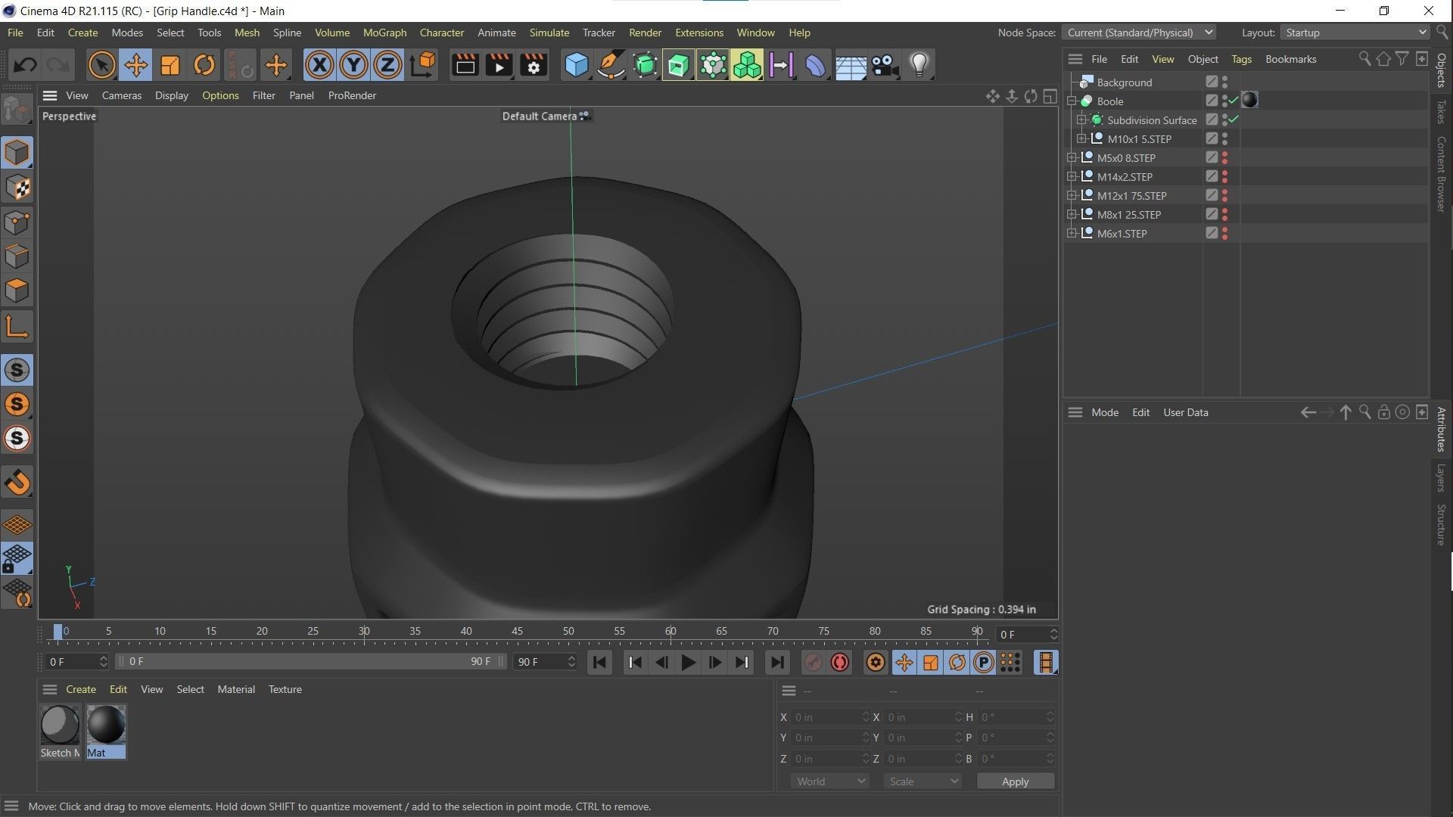1453x817 pixels.
Task: Click Record Active Objects button
Action: pos(813,663)
